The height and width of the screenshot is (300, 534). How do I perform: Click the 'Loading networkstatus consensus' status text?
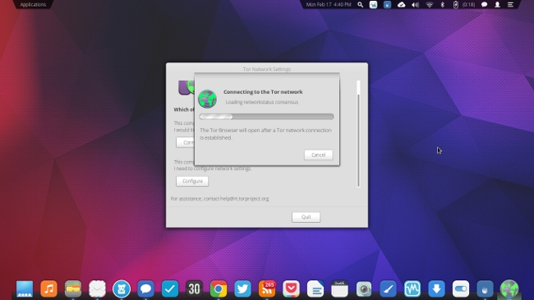tap(261, 102)
